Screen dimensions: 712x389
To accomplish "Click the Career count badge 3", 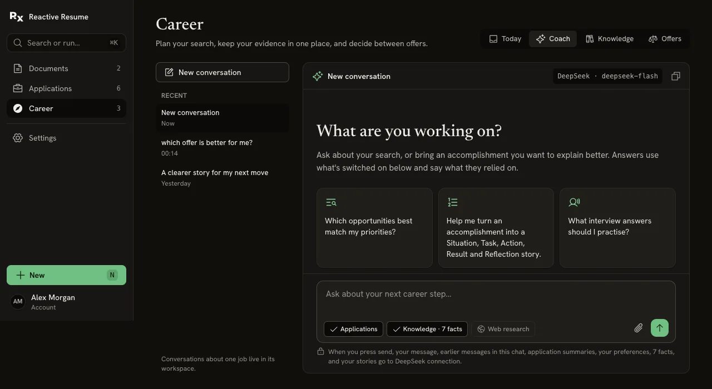I will click(118, 108).
